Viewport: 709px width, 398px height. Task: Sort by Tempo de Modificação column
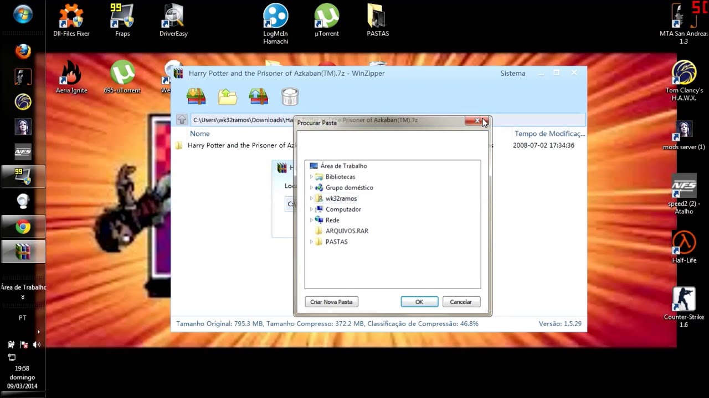coord(549,133)
